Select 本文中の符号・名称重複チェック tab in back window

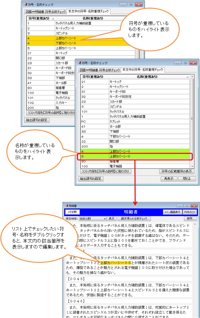pos(88,11)
